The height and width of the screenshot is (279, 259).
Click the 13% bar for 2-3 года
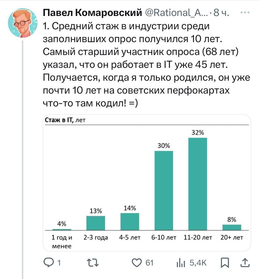tap(96, 223)
